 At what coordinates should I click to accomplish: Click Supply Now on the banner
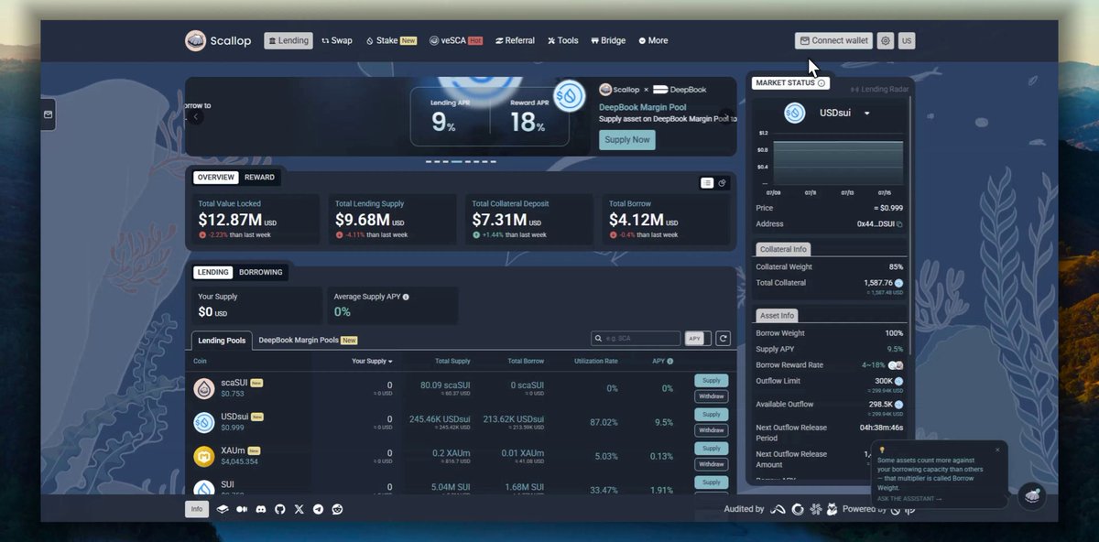[x=627, y=139]
